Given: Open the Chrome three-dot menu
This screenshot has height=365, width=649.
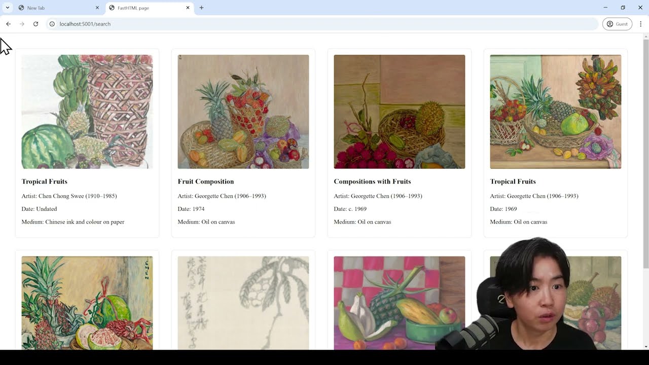Looking at the screenshot, I should pos(640,24).
